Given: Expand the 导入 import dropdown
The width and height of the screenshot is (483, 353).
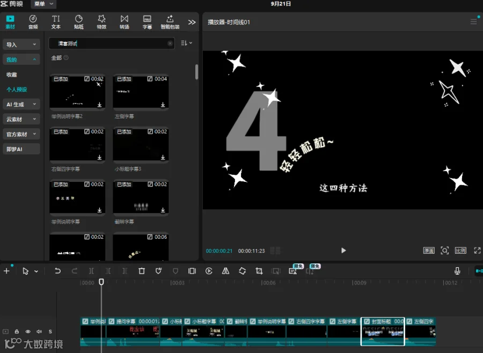Looking at the screenshot, I should coord(21,45).
